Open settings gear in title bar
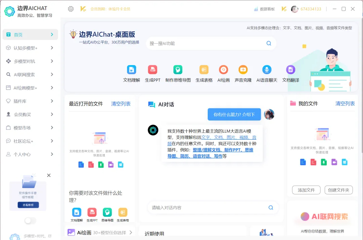The image size is (363, 240). pos(71,9)
